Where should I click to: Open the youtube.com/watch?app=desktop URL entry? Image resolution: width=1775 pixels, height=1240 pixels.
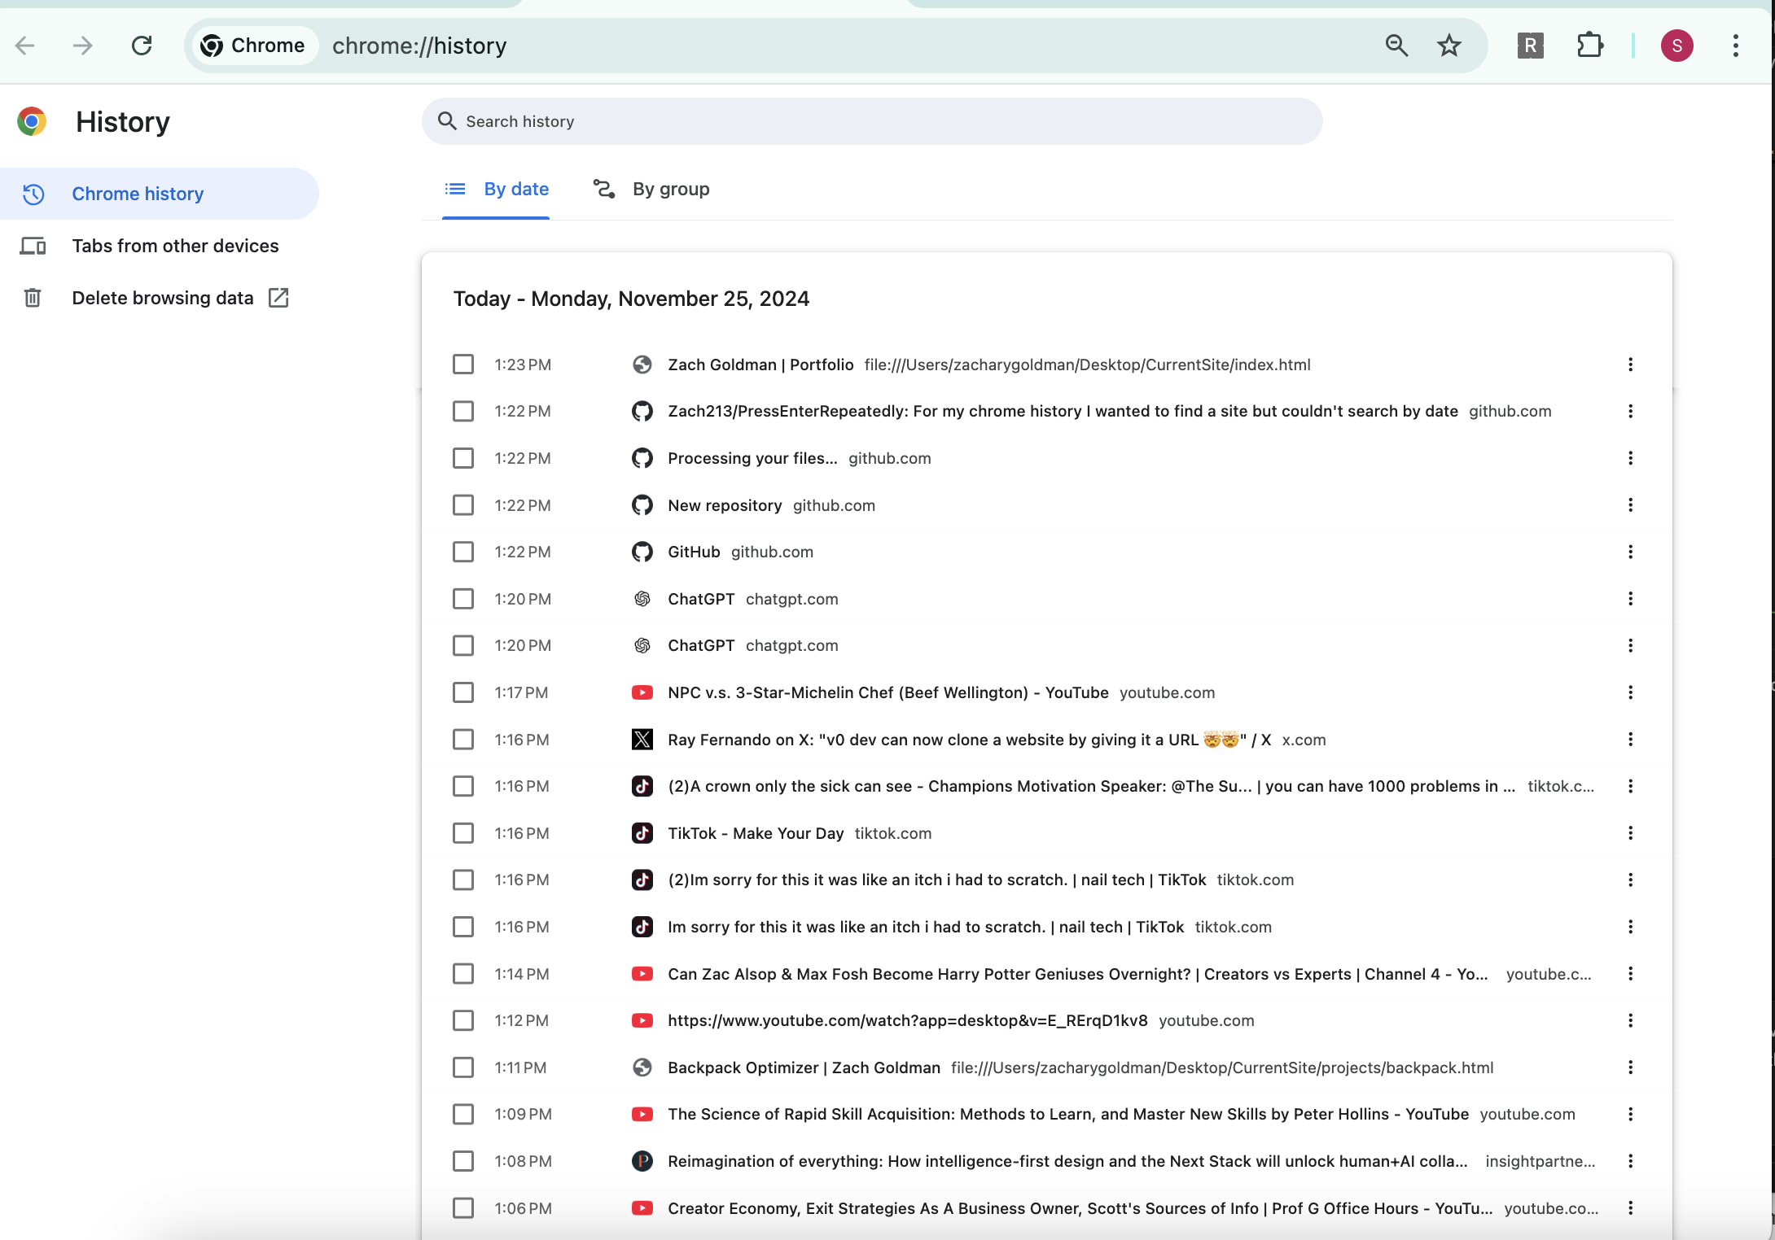[x=908, y=1020]
